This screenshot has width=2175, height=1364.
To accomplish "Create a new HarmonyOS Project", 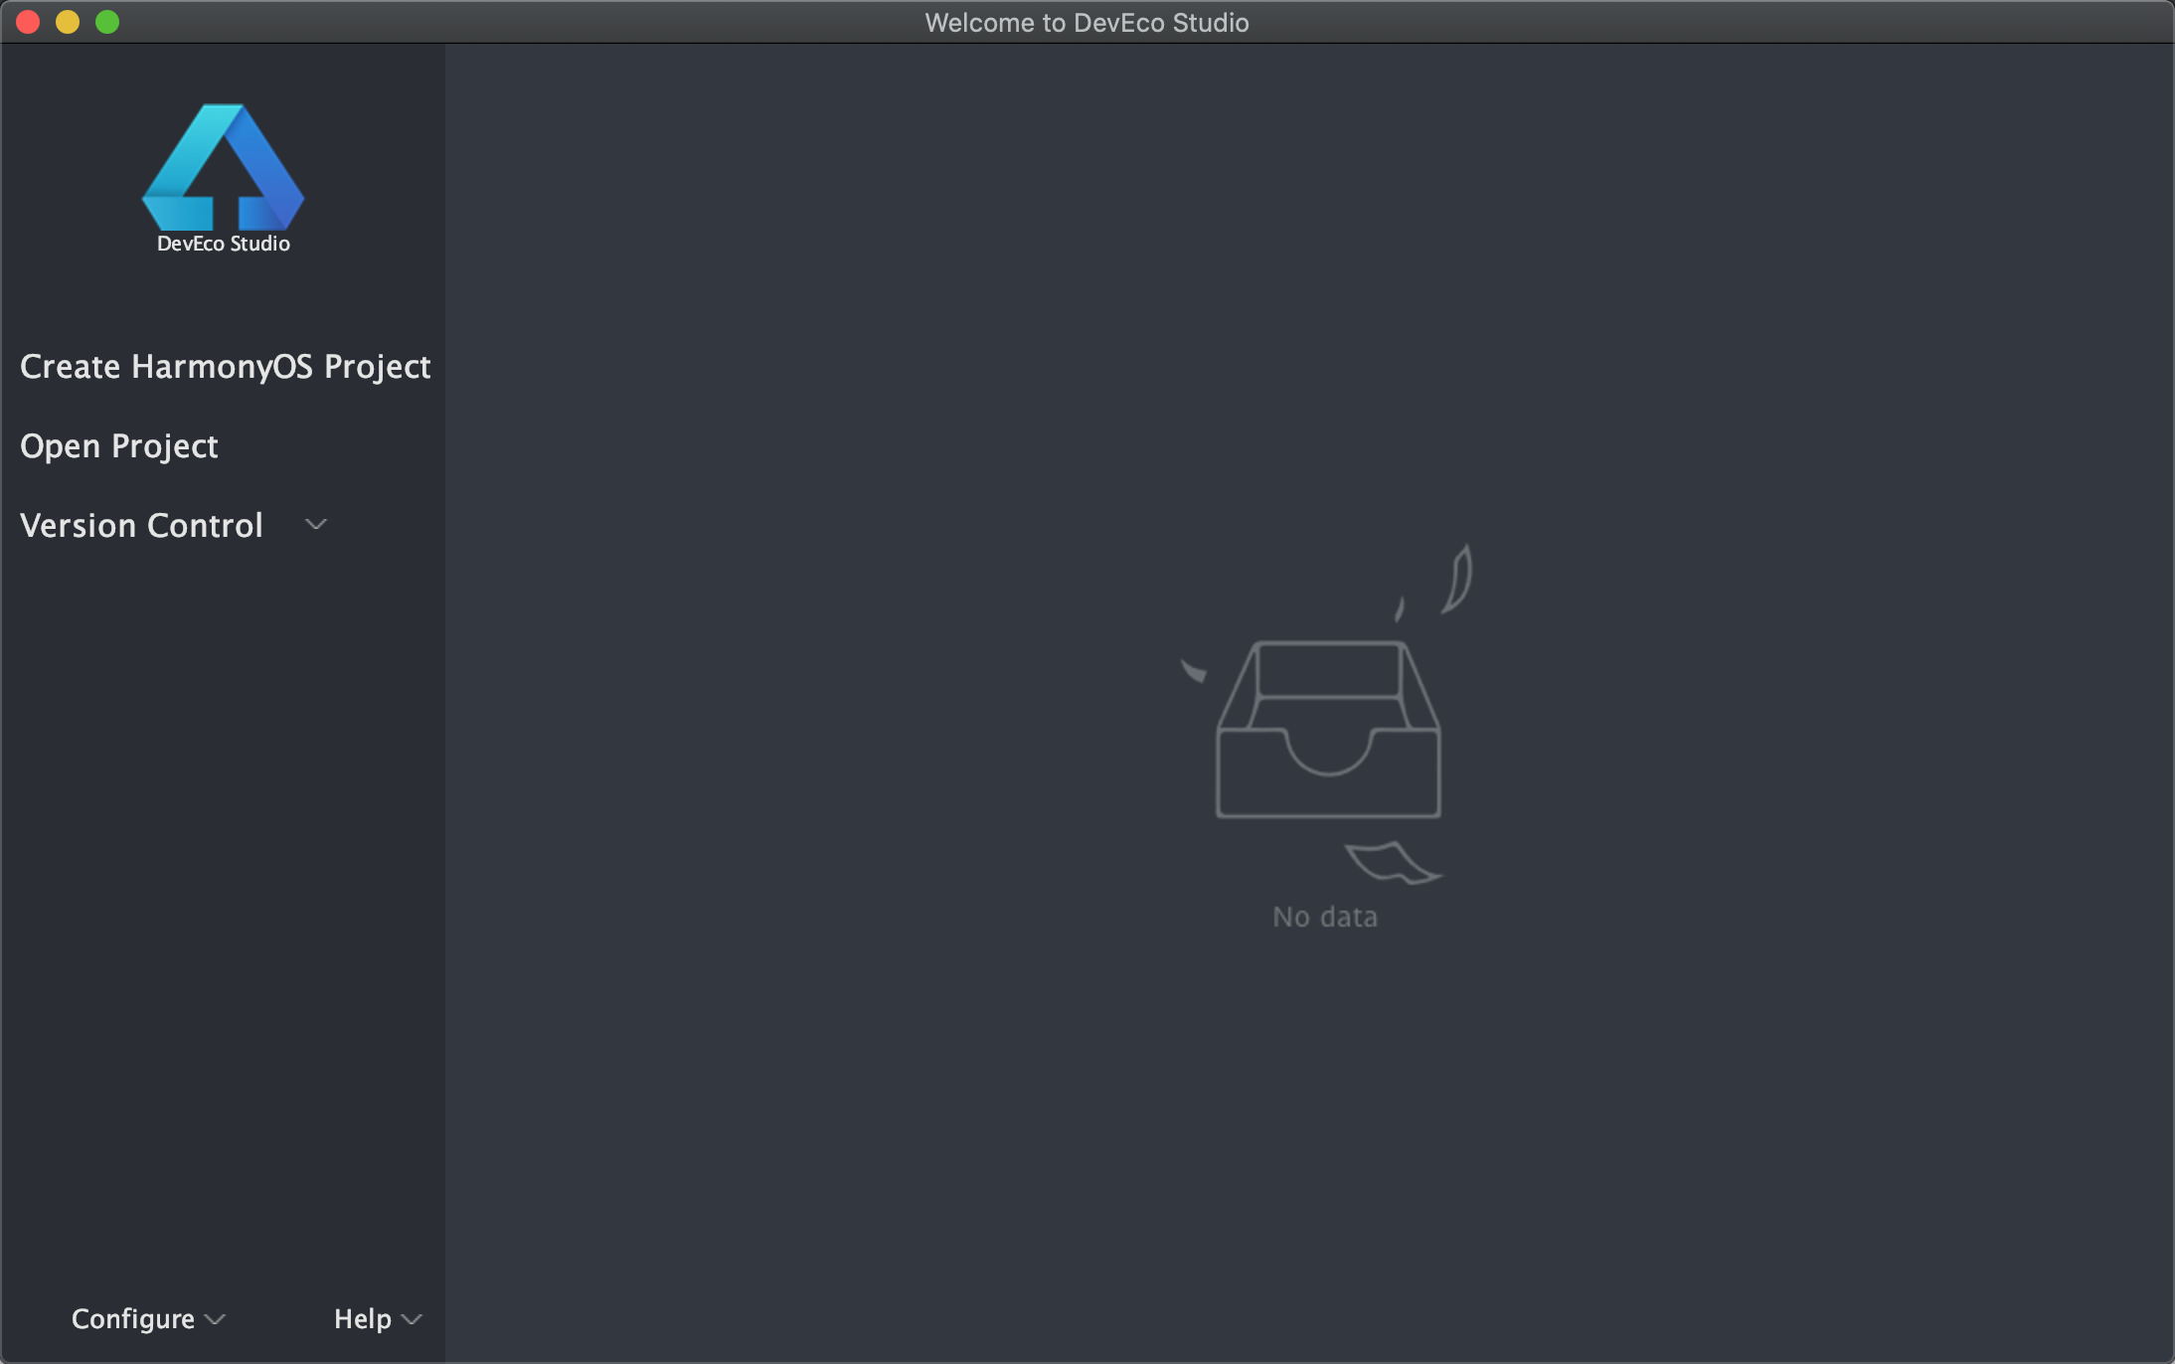I will [x=225, y=367].
